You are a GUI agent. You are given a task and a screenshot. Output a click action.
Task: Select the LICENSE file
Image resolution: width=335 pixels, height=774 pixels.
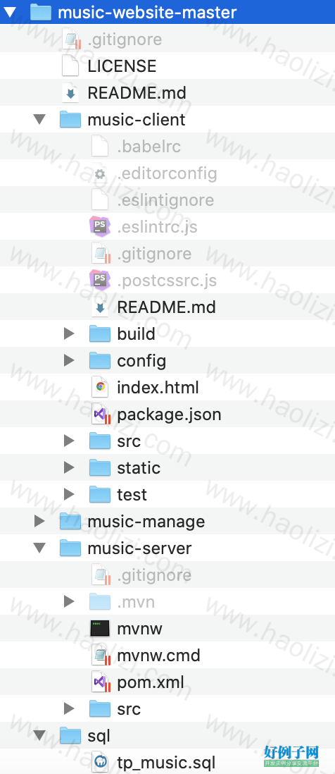pos(167,66)
